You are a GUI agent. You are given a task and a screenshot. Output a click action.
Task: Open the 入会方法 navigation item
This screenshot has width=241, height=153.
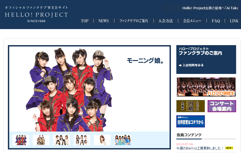[166, 21]
